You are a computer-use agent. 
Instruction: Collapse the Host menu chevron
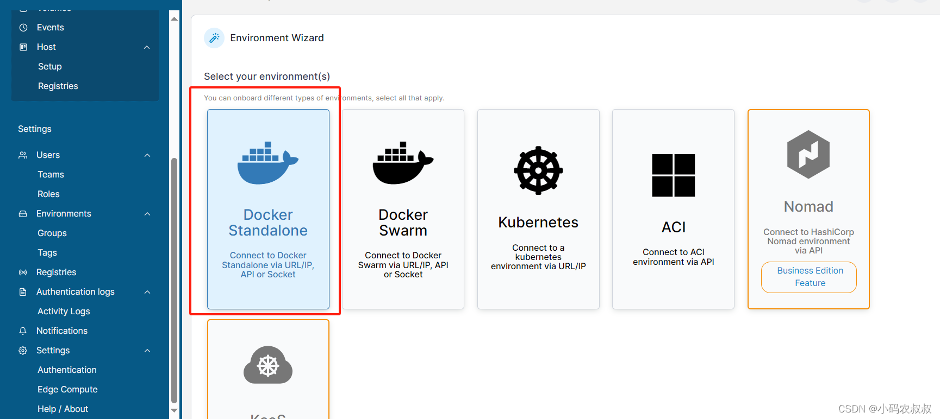[x=147, y=47]
